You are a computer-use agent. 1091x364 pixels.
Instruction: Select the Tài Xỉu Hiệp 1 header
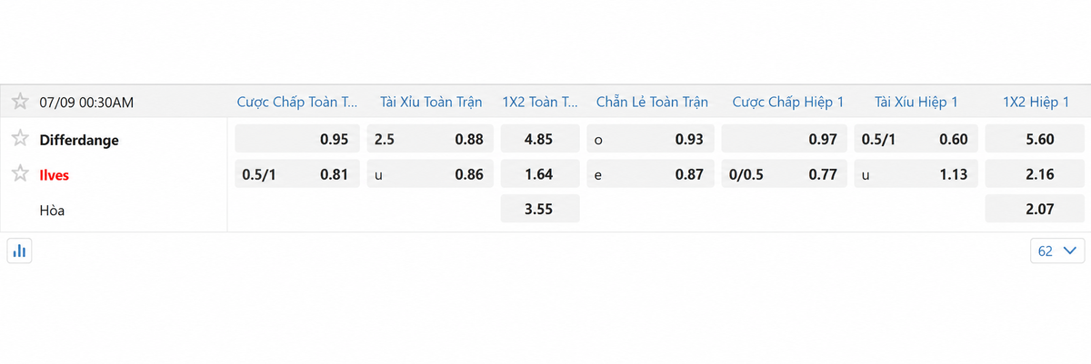tap(916, 102)
